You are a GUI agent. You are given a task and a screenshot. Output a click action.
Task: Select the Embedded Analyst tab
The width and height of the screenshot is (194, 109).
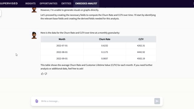[86, 3]
